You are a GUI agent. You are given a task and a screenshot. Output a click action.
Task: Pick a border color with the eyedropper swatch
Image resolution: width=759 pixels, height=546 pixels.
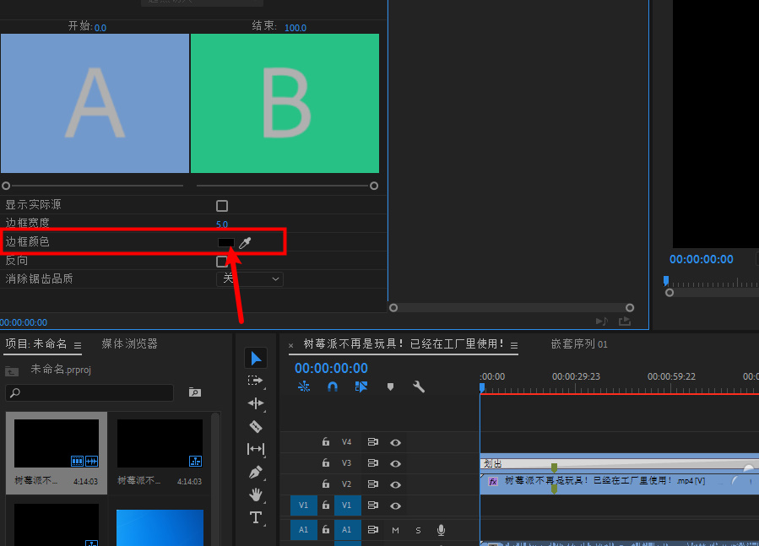244,242
